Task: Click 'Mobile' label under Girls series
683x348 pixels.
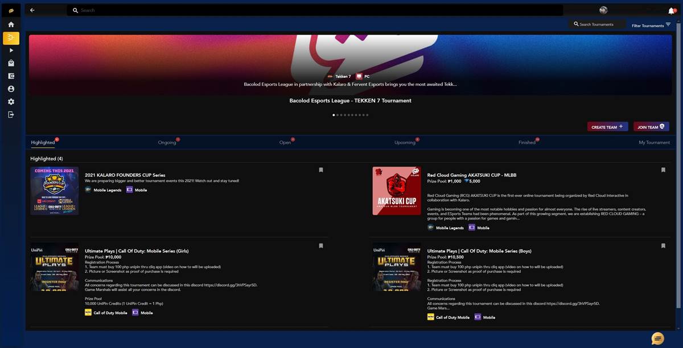Action: click(x=146, y=313)
